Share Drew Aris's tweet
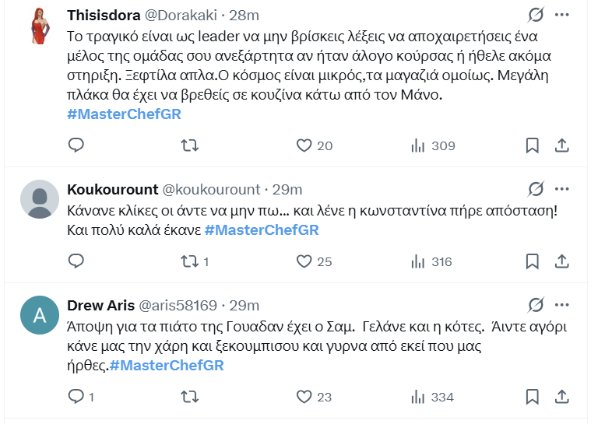The width and height of the screenshot is (605, 424). pos(561,397)
